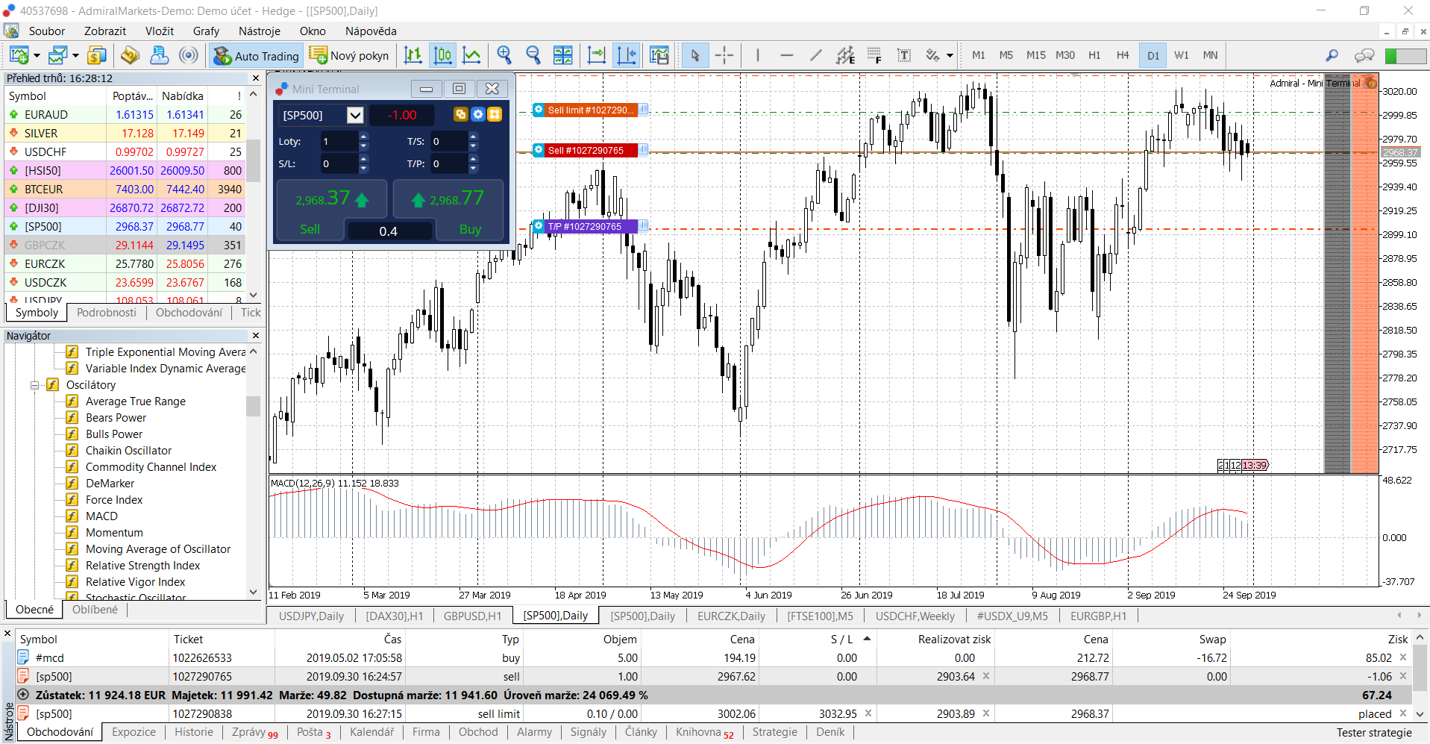The image size is (1430, 744).
Task: Open arrows objects dropdown
Action: (950, 55)
